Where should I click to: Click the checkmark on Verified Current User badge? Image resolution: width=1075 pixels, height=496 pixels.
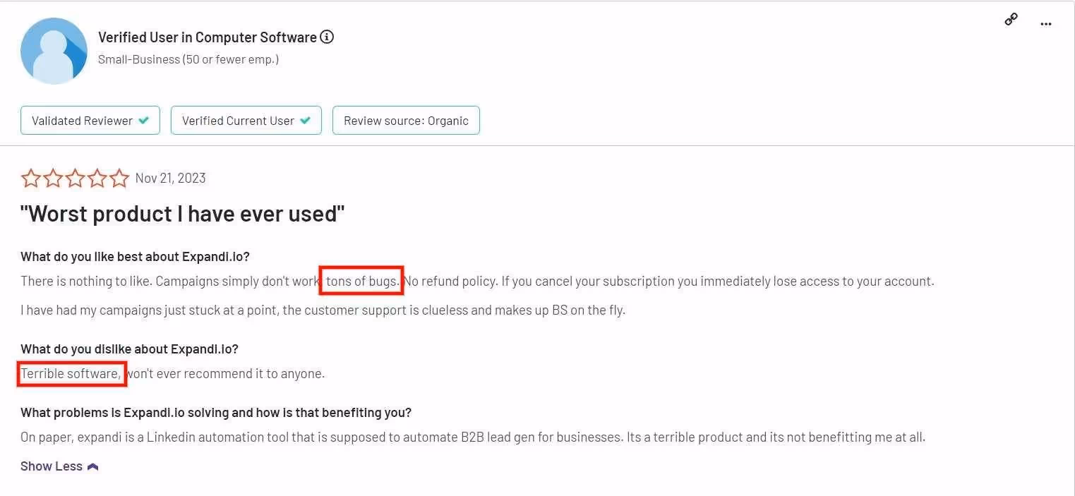(x=306, y=120)
